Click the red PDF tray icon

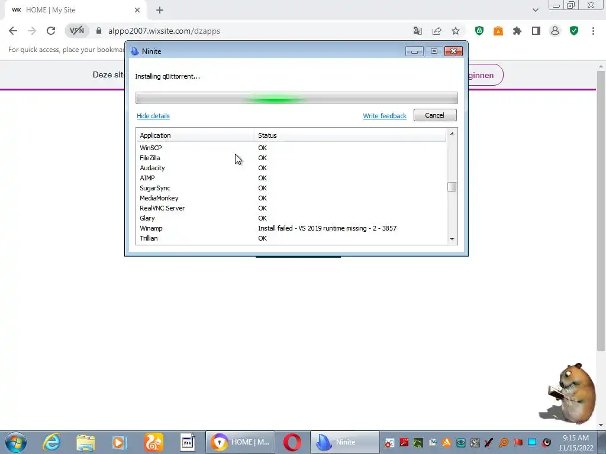(404, 442)
